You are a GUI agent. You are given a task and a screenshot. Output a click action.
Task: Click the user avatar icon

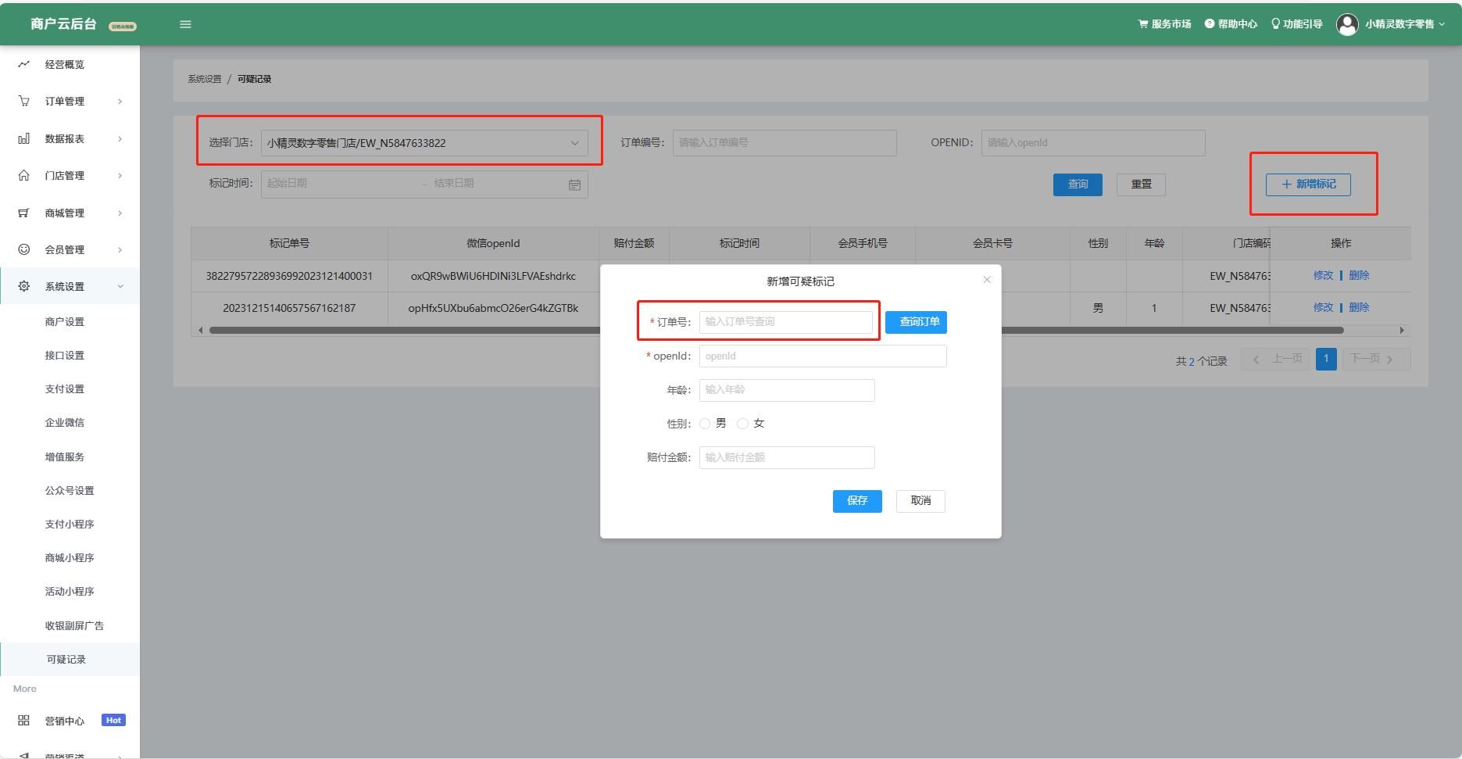tap(1347, 24)
